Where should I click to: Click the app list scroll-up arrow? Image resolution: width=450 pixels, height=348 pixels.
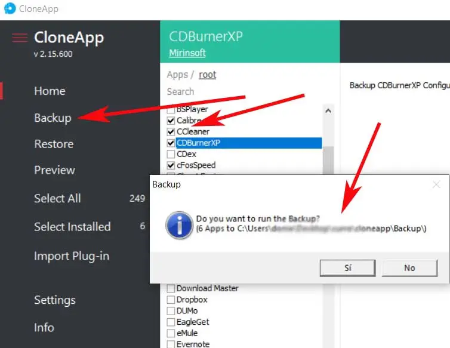click(328, 110)
